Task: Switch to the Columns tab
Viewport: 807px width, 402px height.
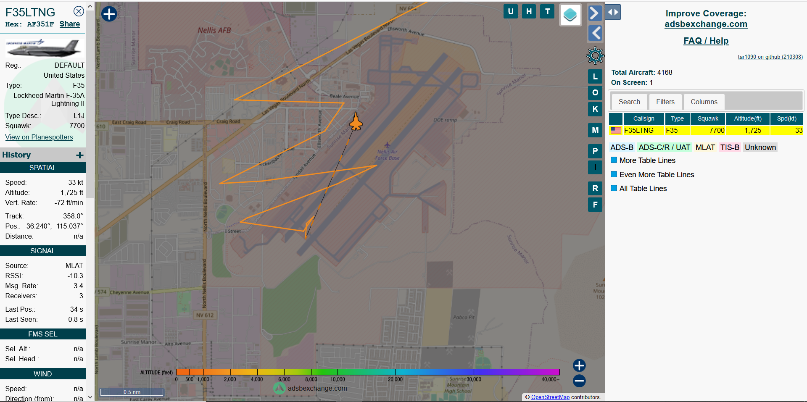Action: tap(704, 102)
